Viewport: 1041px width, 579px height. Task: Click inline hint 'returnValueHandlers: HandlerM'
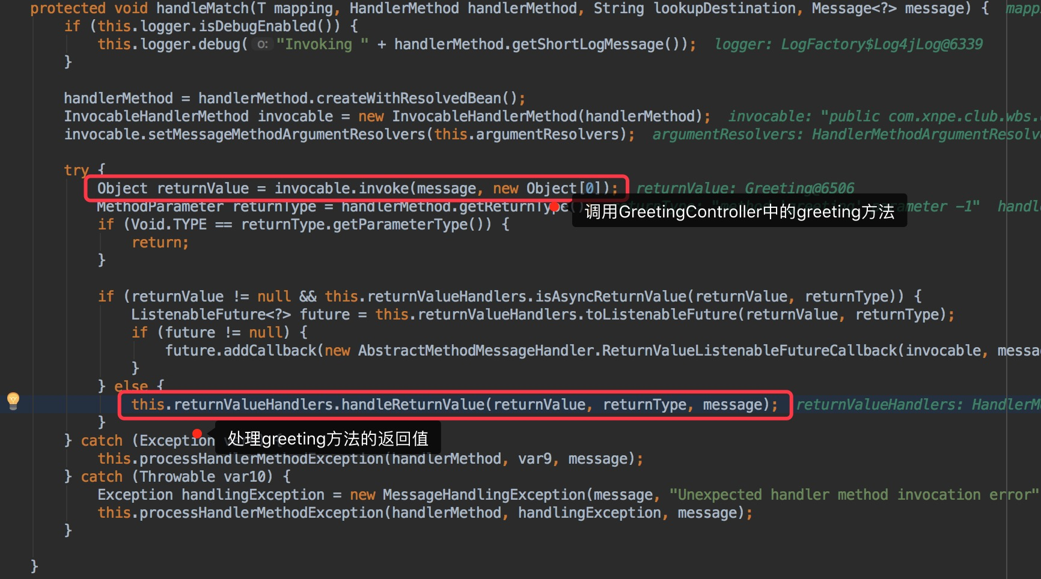tap(918, 405)
